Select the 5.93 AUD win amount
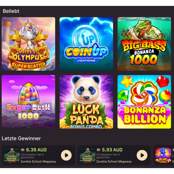This screenshot has height=174, width=174. 112,150
